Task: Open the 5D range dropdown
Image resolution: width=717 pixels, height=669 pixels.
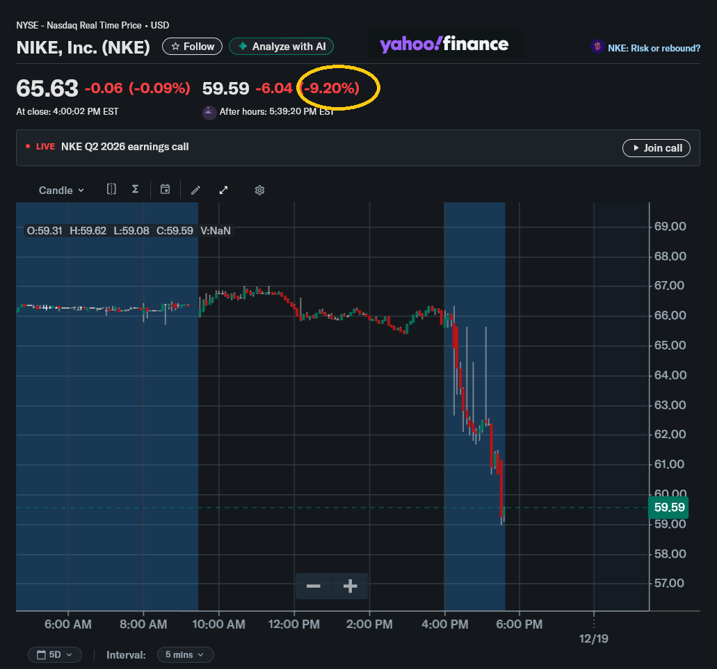Action: [x=55, y=654]
